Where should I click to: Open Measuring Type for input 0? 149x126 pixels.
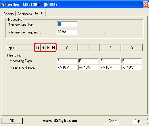click(67, 61)
